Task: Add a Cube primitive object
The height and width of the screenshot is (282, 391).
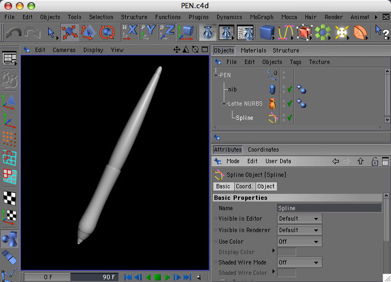Action: pyautogui.click(x=267, y=33)
